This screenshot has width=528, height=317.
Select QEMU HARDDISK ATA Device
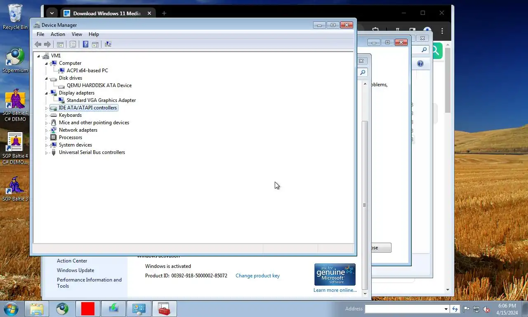pos(99,85)
